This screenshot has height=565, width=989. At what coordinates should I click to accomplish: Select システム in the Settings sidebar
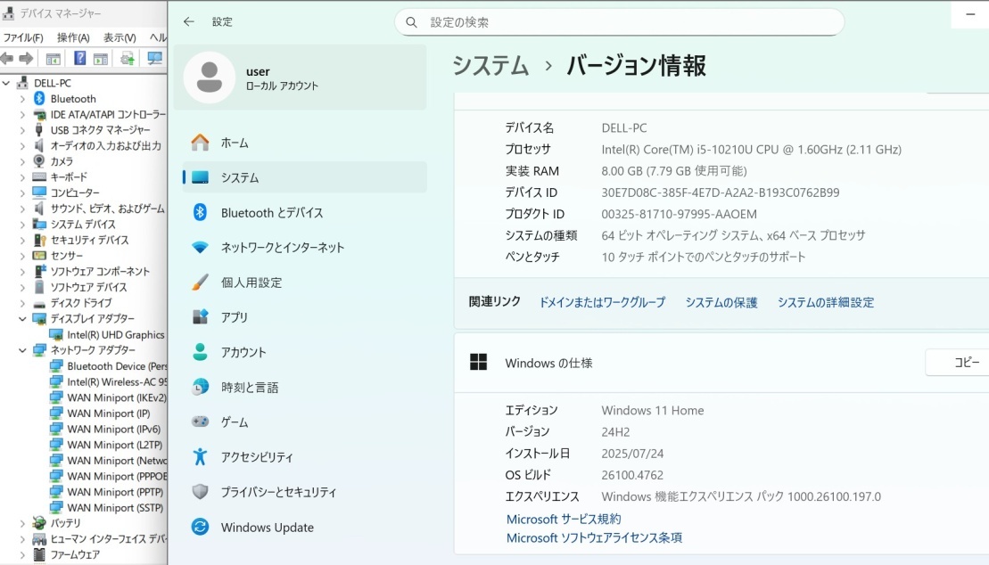click(304, 178)
